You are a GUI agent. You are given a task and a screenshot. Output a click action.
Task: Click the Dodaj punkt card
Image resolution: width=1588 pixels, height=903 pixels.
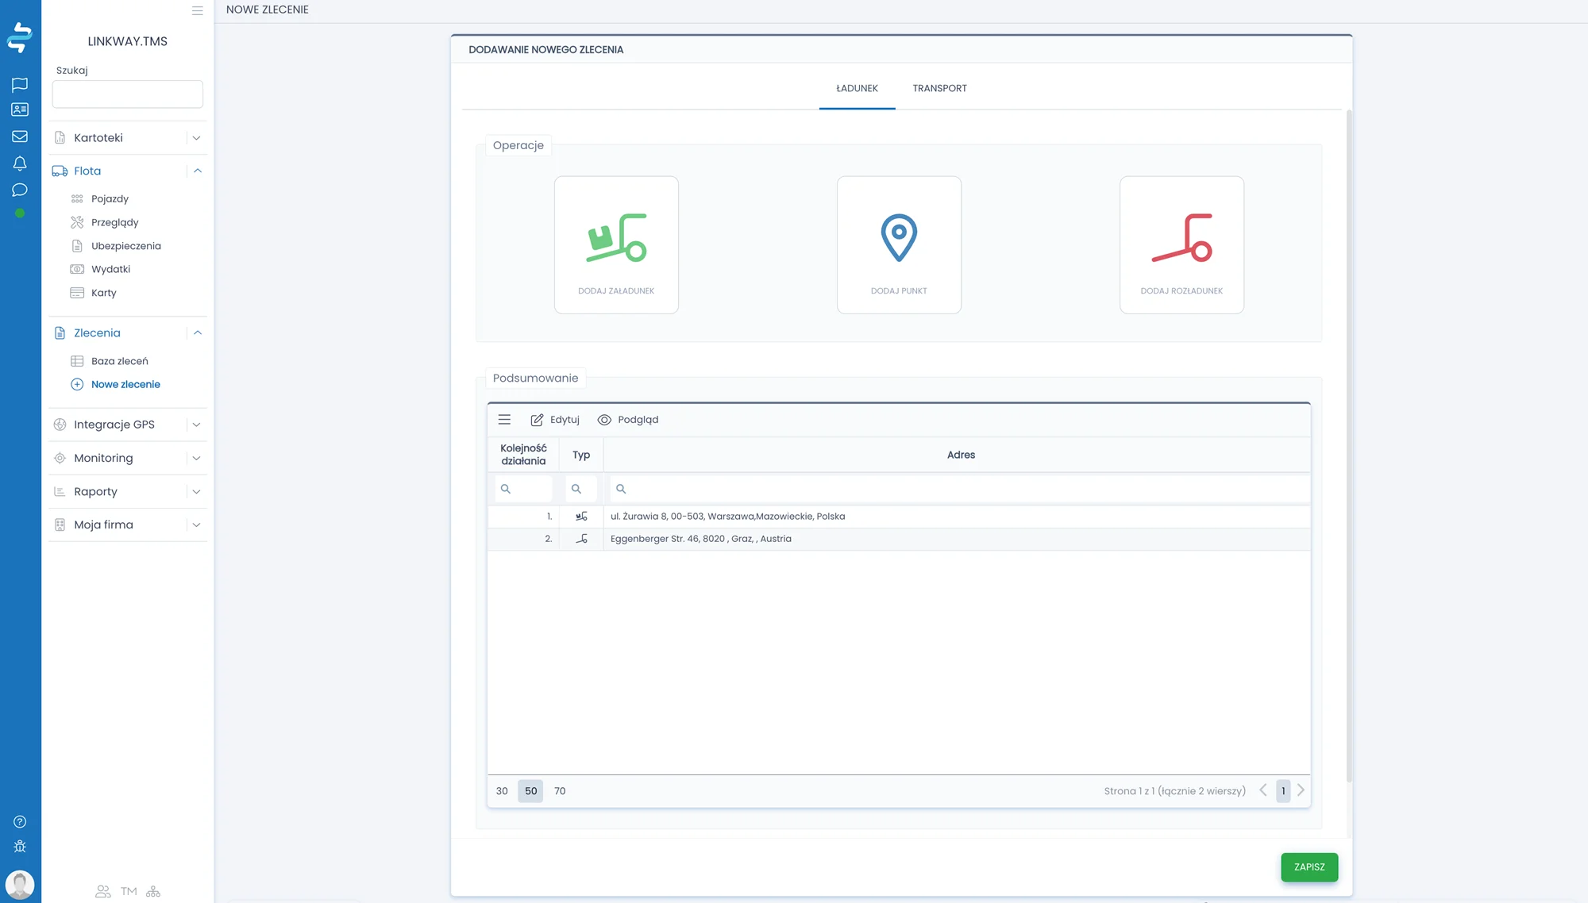click(899, 244)
